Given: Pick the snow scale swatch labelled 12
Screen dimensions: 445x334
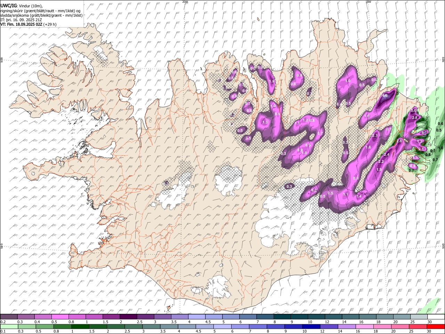Looking at the screenshot, I should point(333,317).
